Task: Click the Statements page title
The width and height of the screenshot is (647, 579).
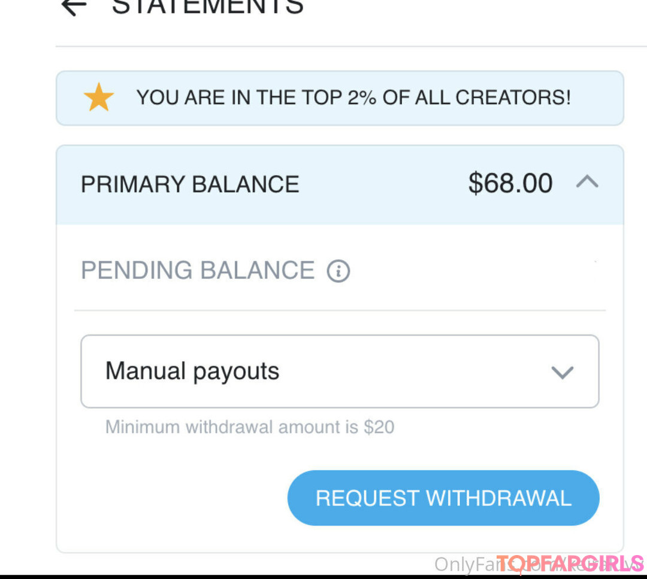Action: pyautogui.click(x=207, y=6)
